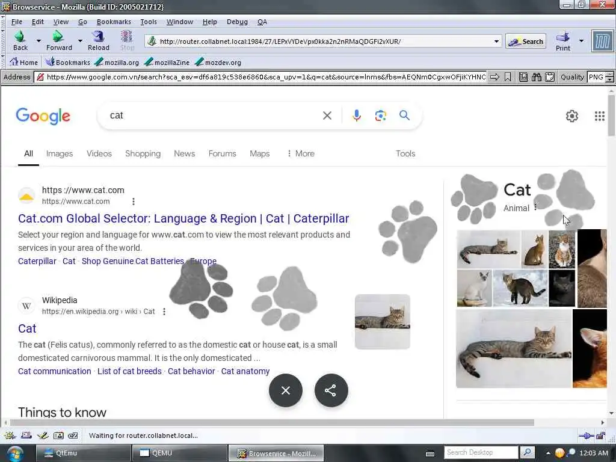This screenshot has width=616, height=462.
Task: Open the Tools menu
Action: (x=149, y=22)
